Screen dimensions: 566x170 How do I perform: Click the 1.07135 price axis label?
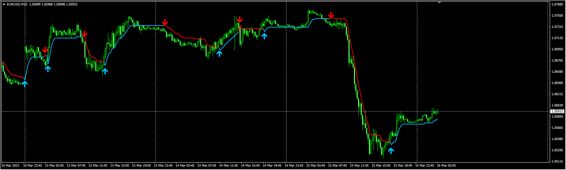[557, 38]
